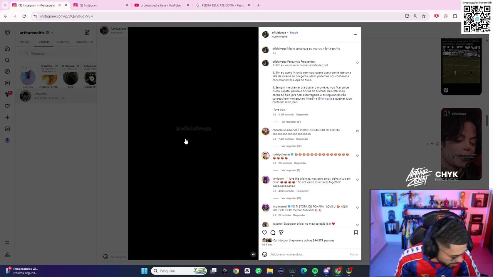This screenshot has height=277, width=493.
Task: Go back with browser back arrow
Action: click(x=5, y=16)
